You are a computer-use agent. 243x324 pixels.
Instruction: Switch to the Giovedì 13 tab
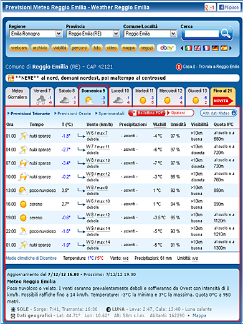click(x=198, y=97)
